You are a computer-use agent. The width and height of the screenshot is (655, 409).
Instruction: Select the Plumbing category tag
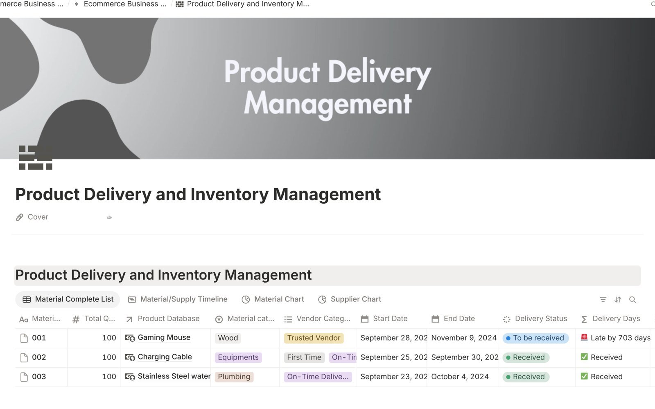pos(234,377)
